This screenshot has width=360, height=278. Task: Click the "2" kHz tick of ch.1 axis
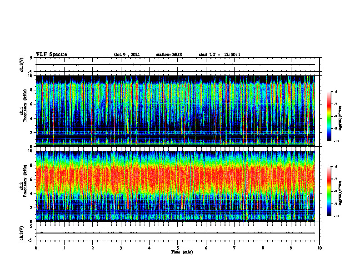(x=31, y=132)
